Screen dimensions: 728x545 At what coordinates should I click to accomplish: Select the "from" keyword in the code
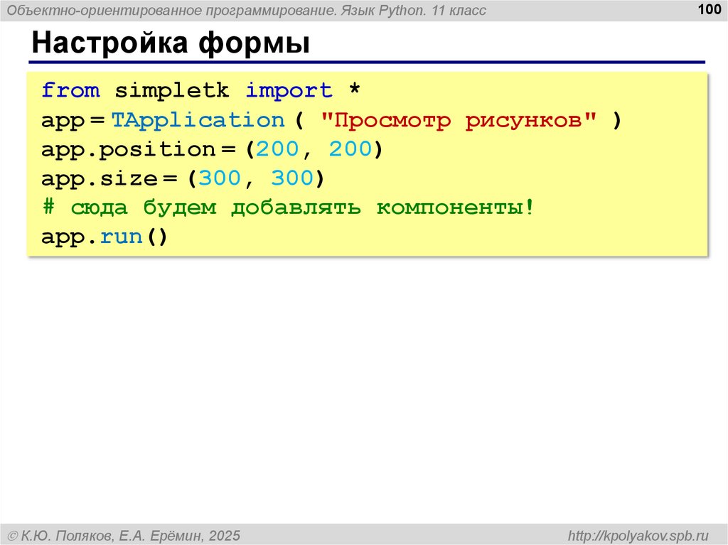(x=70, y=91)
